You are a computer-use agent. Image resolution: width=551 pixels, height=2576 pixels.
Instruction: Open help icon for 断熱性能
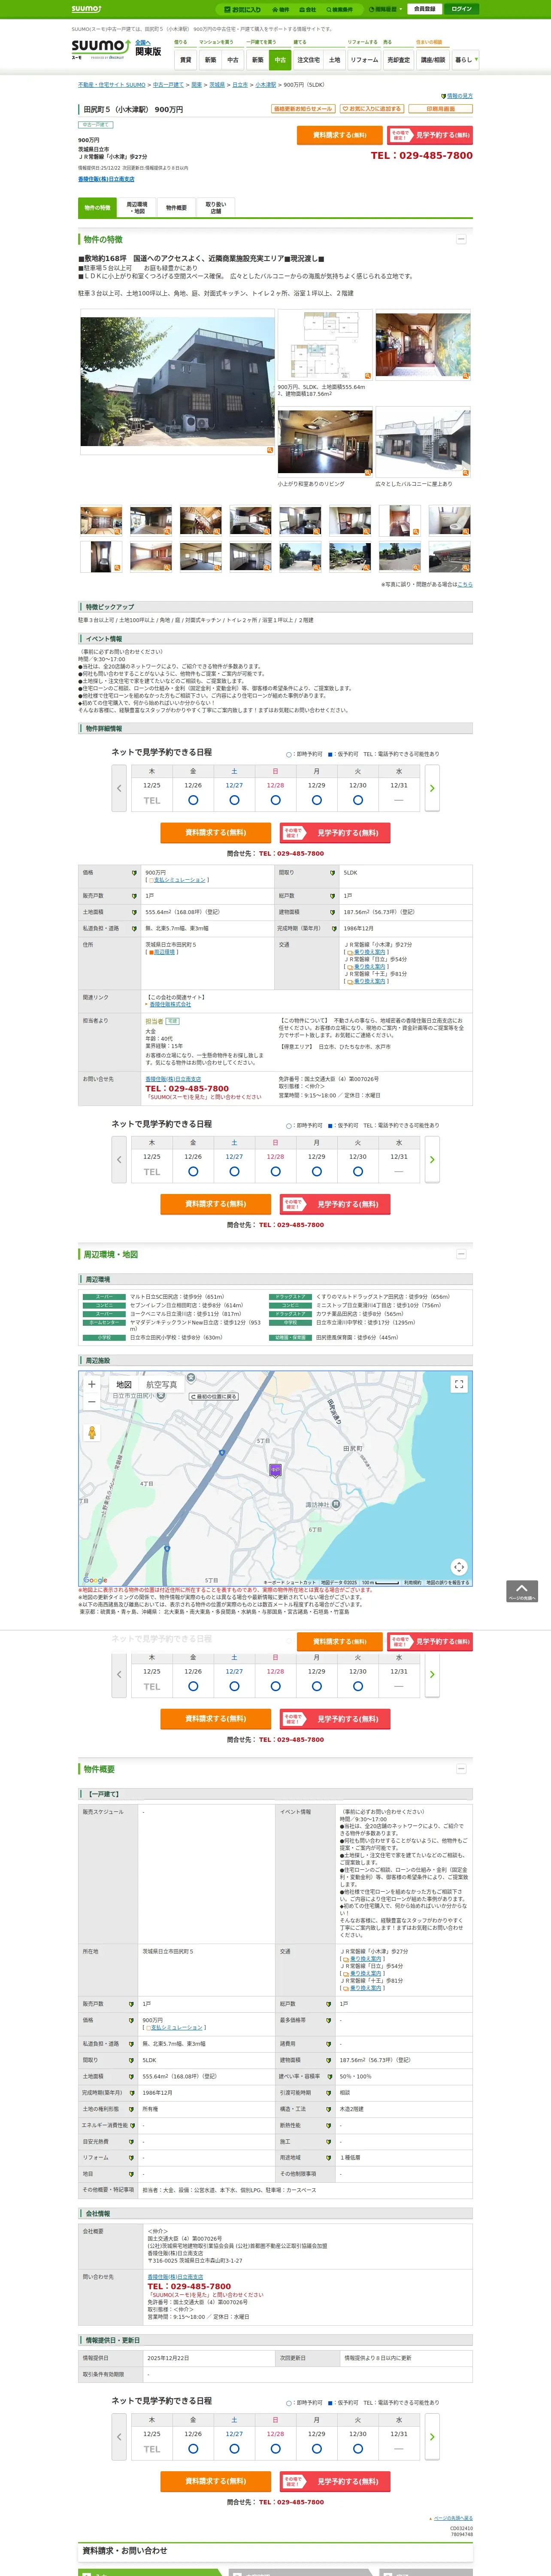click(x=329, y=2125)
